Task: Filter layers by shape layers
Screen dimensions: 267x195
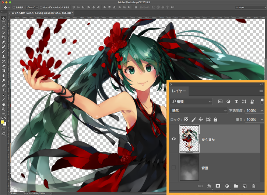Action: pos(244,102)
